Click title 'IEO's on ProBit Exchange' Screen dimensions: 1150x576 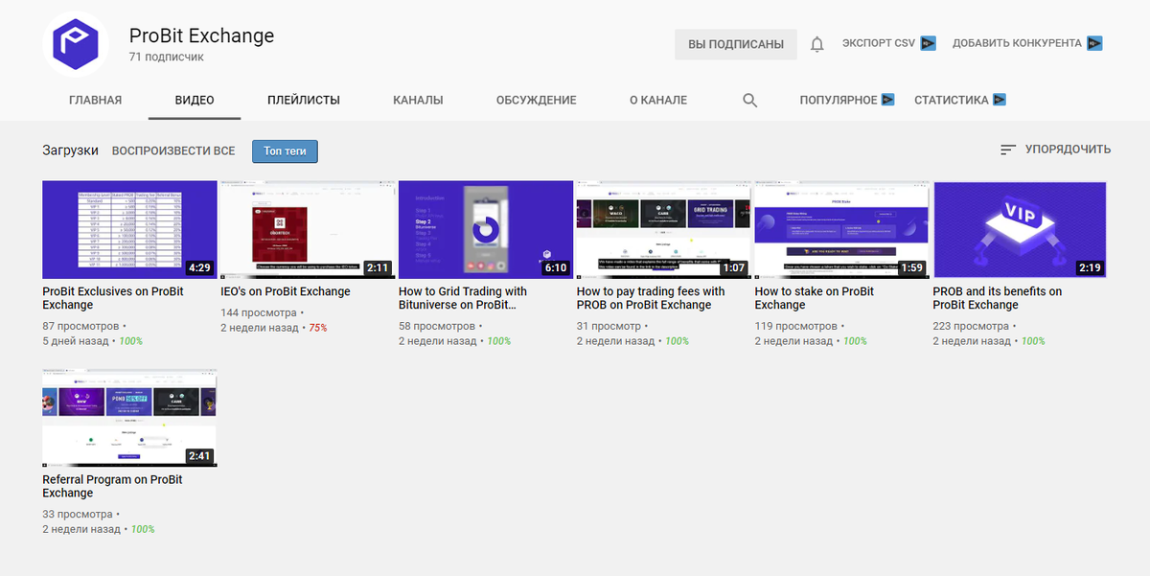(286, 291)
